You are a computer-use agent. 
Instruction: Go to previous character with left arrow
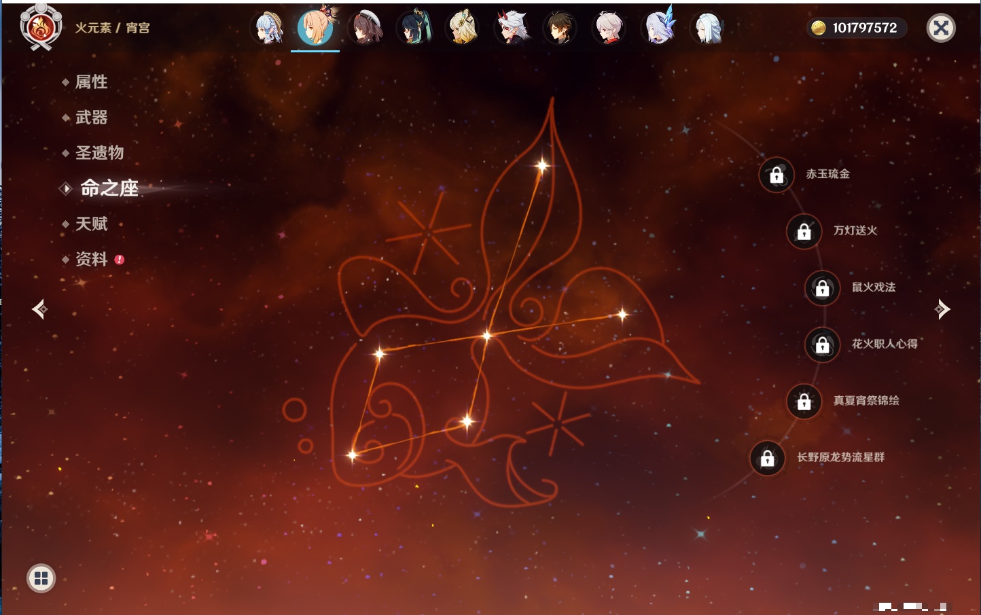click(39, 309)
